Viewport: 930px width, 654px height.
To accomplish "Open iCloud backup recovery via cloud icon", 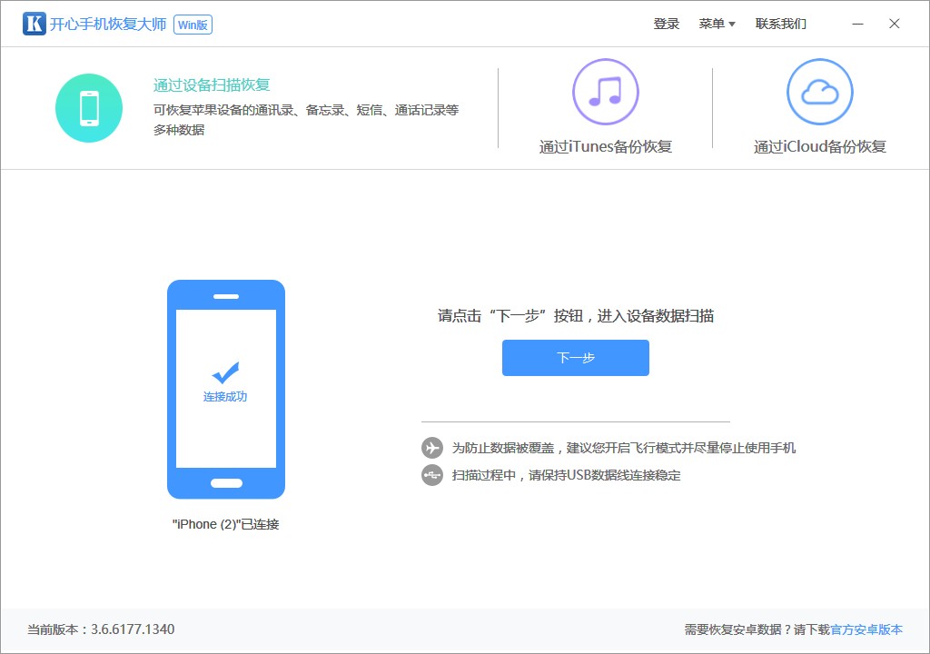I will coord(819,92).
